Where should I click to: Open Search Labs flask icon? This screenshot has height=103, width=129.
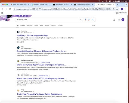coord(114,20)
